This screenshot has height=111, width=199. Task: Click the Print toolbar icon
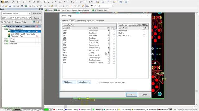coord(14,6)
